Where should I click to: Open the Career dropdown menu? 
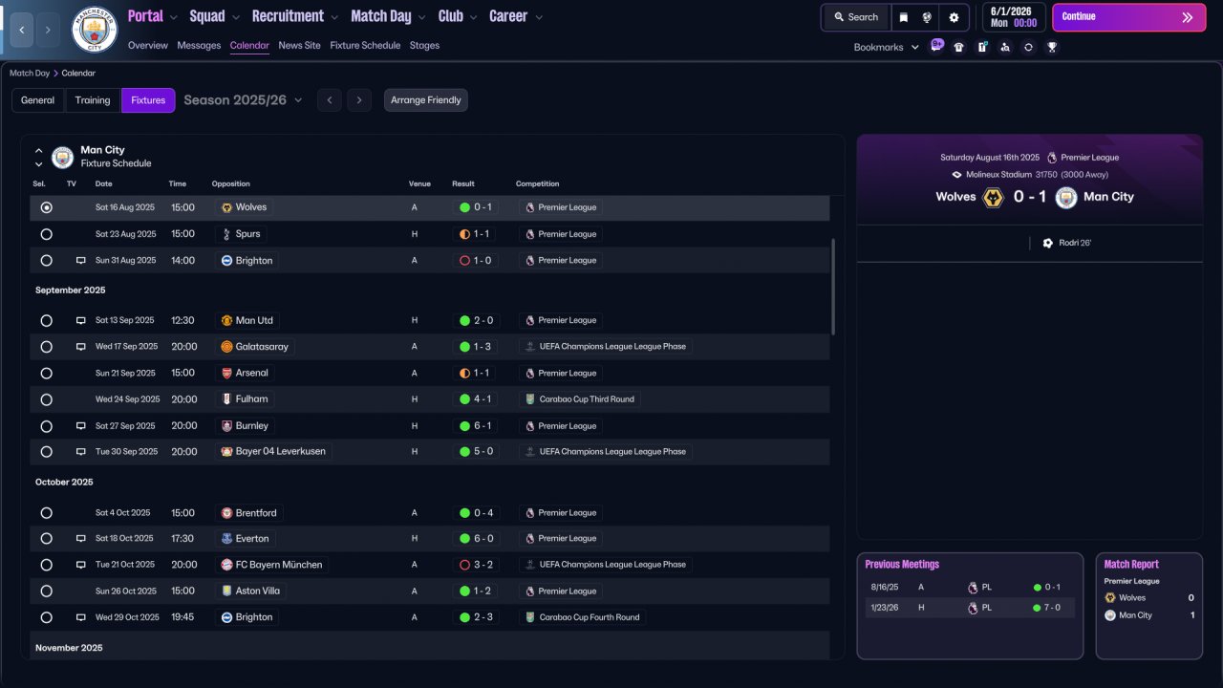click(516, 16)
